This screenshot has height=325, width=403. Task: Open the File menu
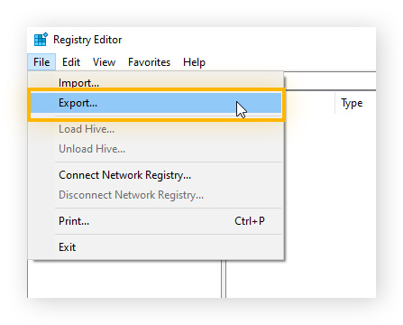[x=41, y=62]
